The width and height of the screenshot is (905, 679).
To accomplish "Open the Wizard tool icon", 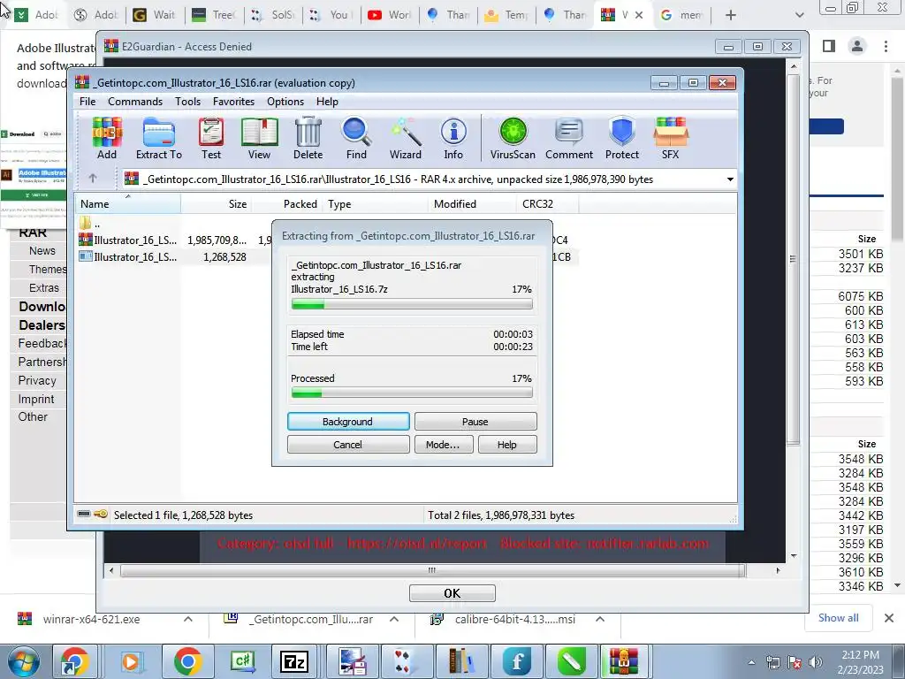I will click(x=405, y=139).
